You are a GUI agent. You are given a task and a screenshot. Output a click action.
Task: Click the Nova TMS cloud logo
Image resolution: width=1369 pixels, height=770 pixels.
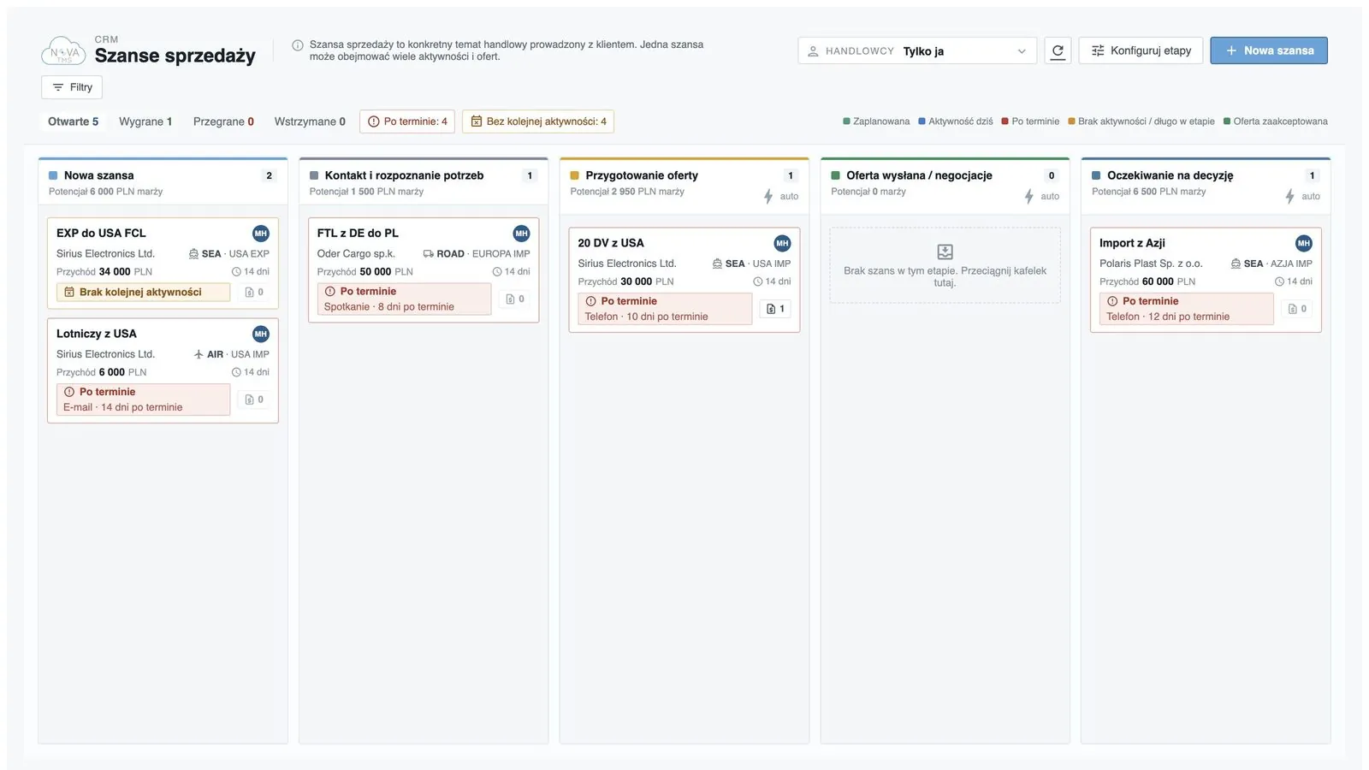tap(63, 51)
